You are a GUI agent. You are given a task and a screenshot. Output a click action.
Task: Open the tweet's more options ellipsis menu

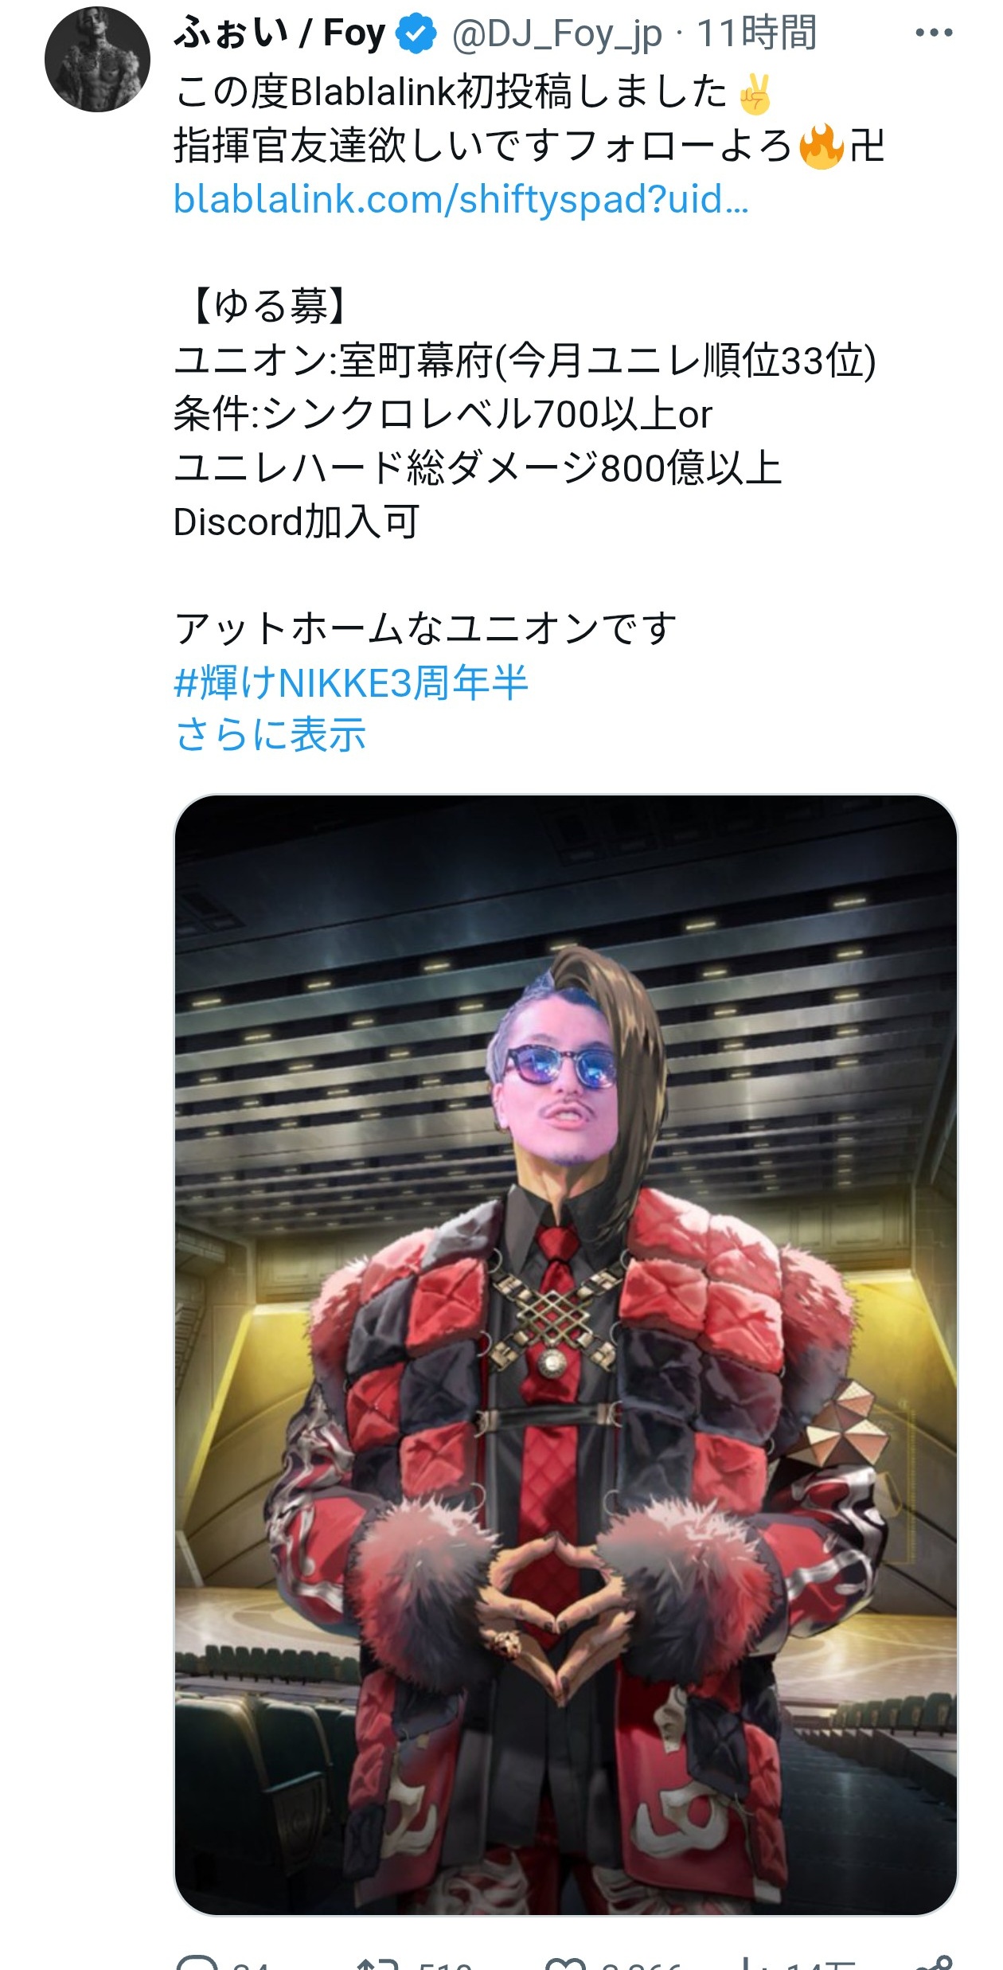click(934, 33)
